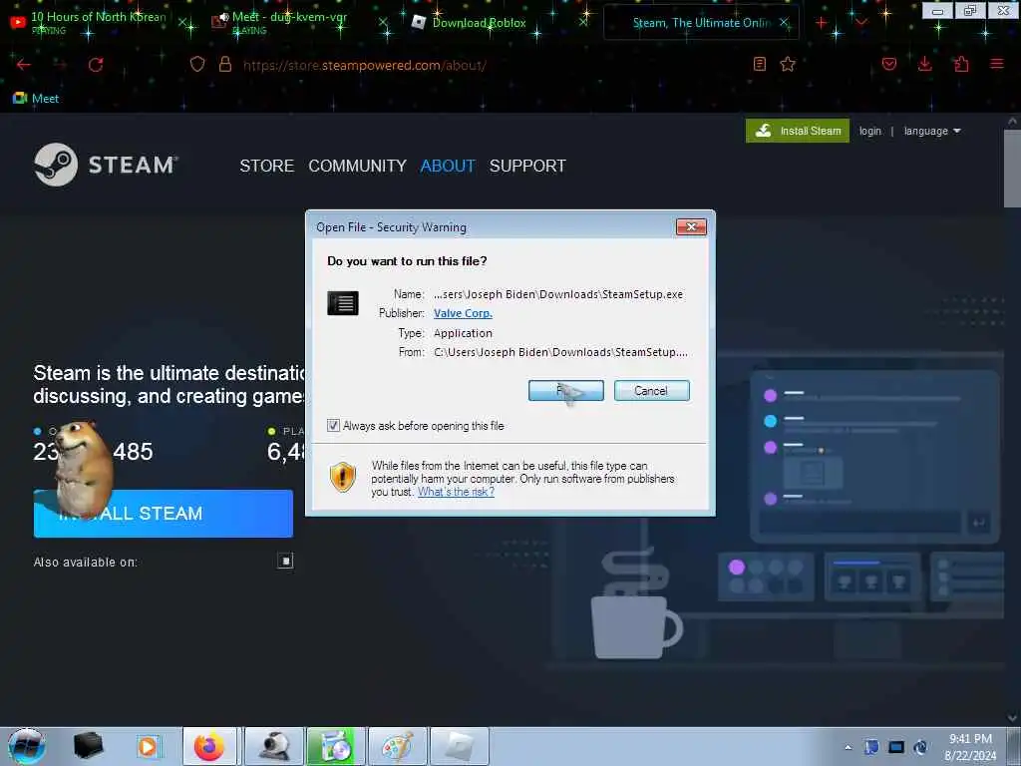This screenshot has width=1021, height=766.
Task: Click the padlock site info icon
Action: pyautogui.click(x=225, y=64)
